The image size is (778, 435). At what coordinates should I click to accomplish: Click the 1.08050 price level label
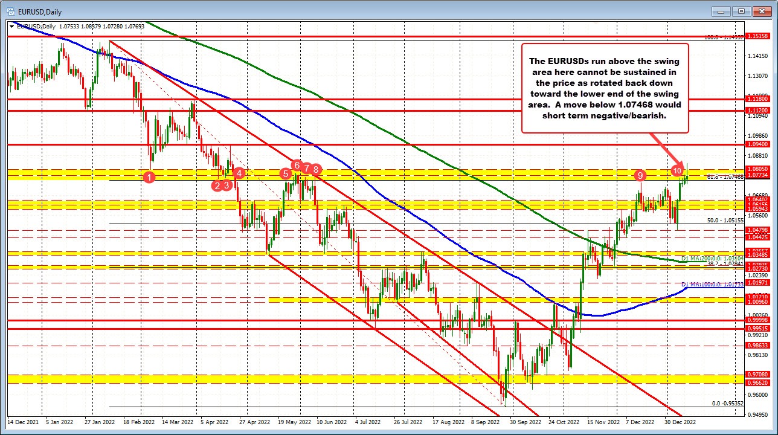point(757,169)
